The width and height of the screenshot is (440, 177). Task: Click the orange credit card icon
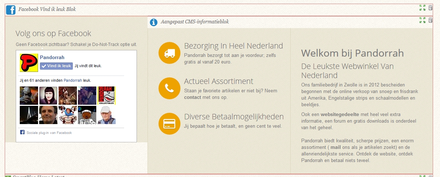(169, 124)
